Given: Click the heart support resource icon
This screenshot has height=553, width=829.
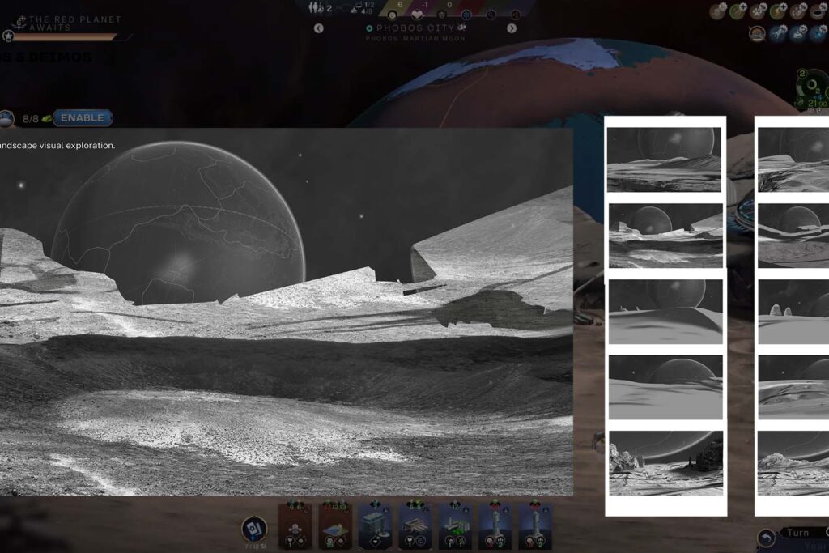Looking at the screenshot, I should [417, 15].
